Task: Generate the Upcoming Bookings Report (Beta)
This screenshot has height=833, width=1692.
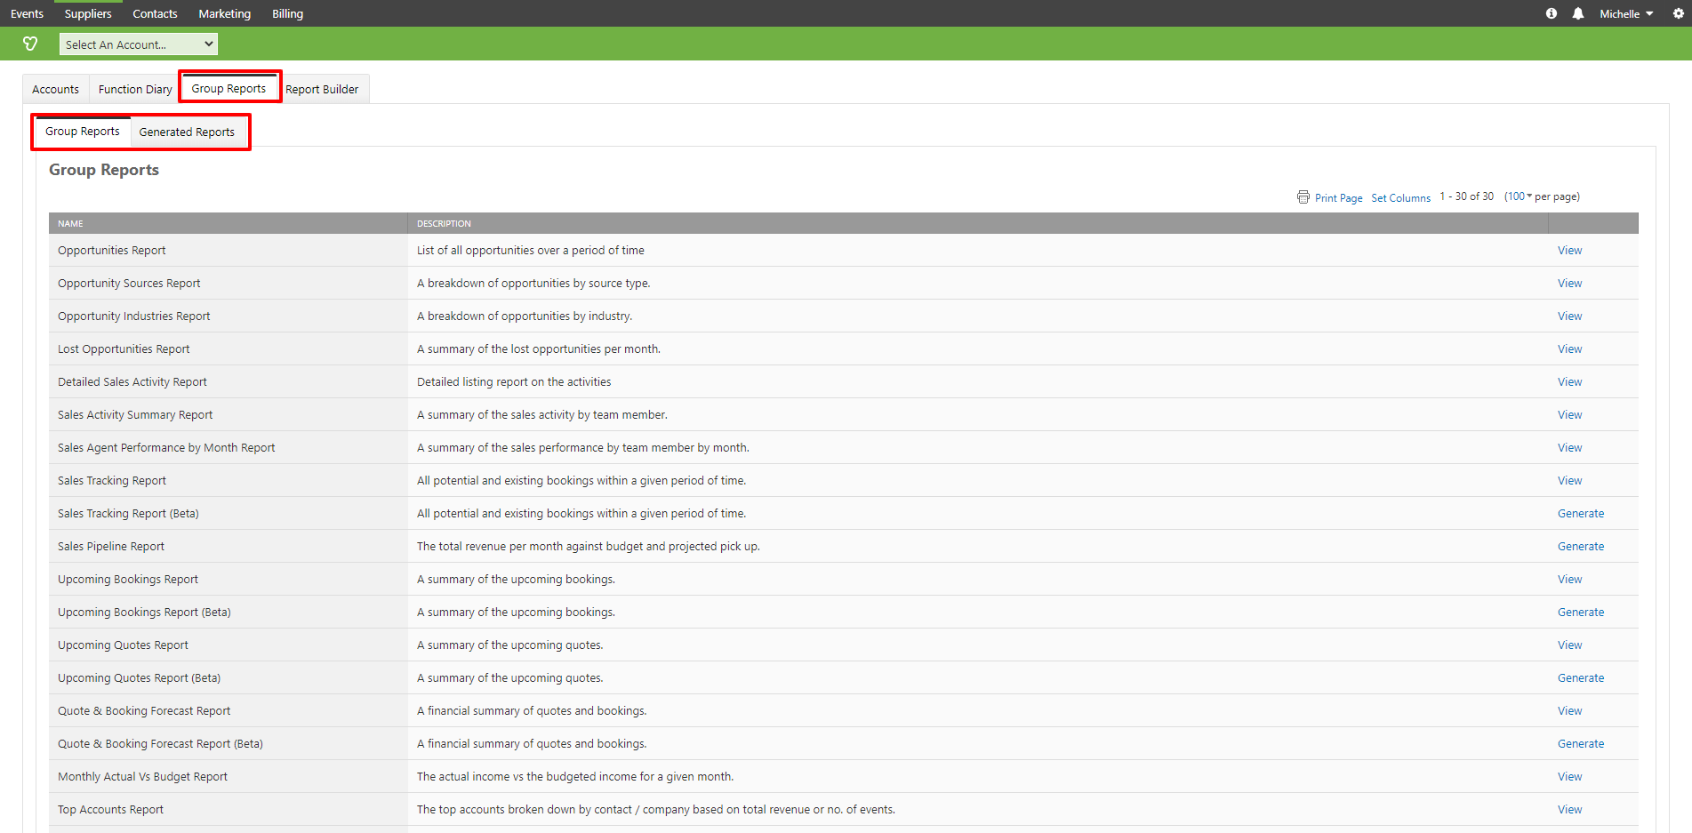Action: tap(1581, 613)
